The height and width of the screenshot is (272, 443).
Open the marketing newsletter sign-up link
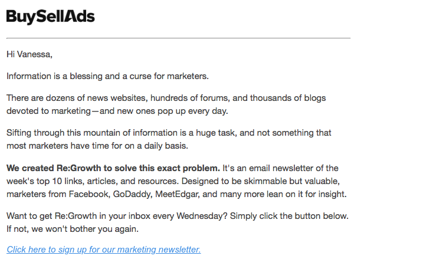(104, 250)
